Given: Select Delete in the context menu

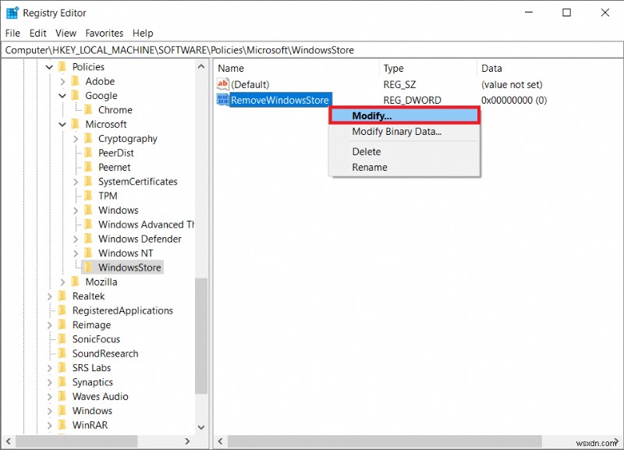Looking at the screenshot, I should 365,151.
